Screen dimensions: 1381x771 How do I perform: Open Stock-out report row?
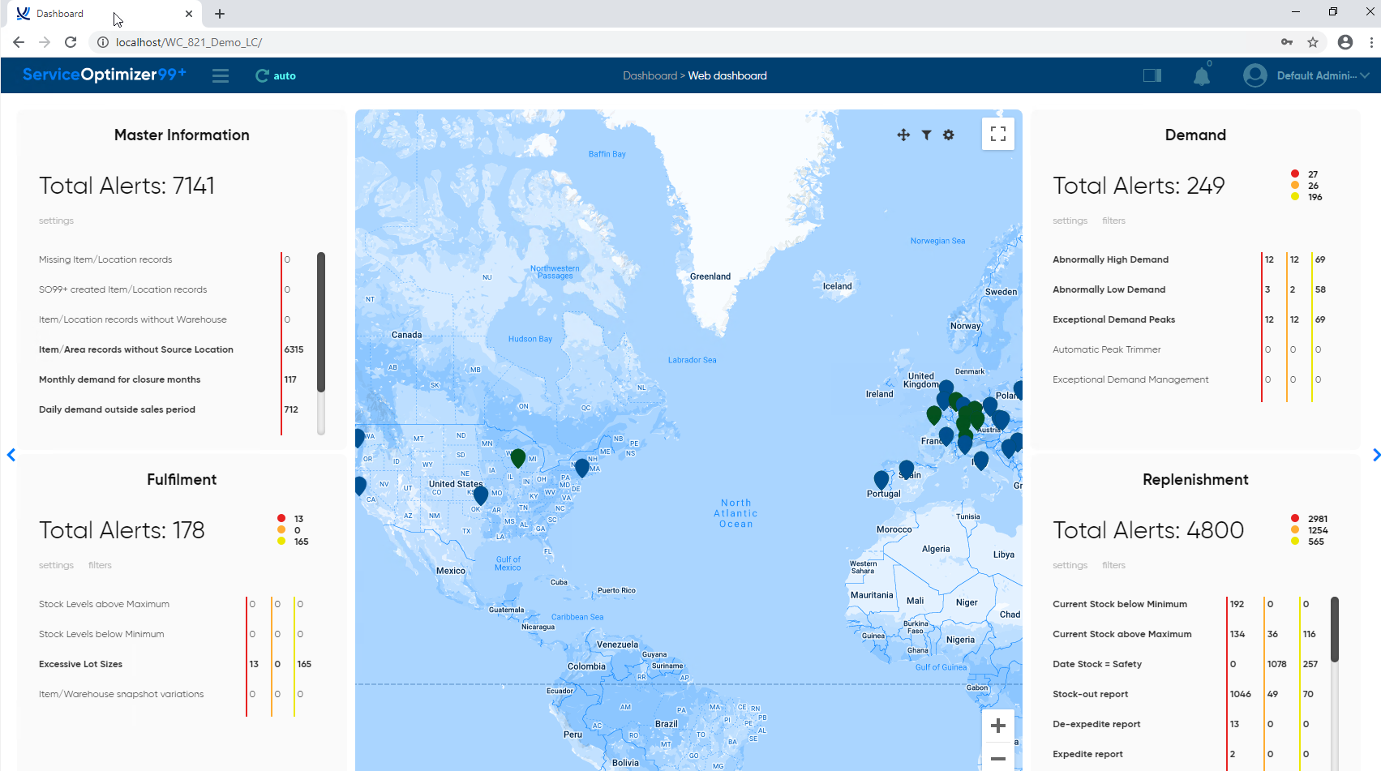[1186, 694]
